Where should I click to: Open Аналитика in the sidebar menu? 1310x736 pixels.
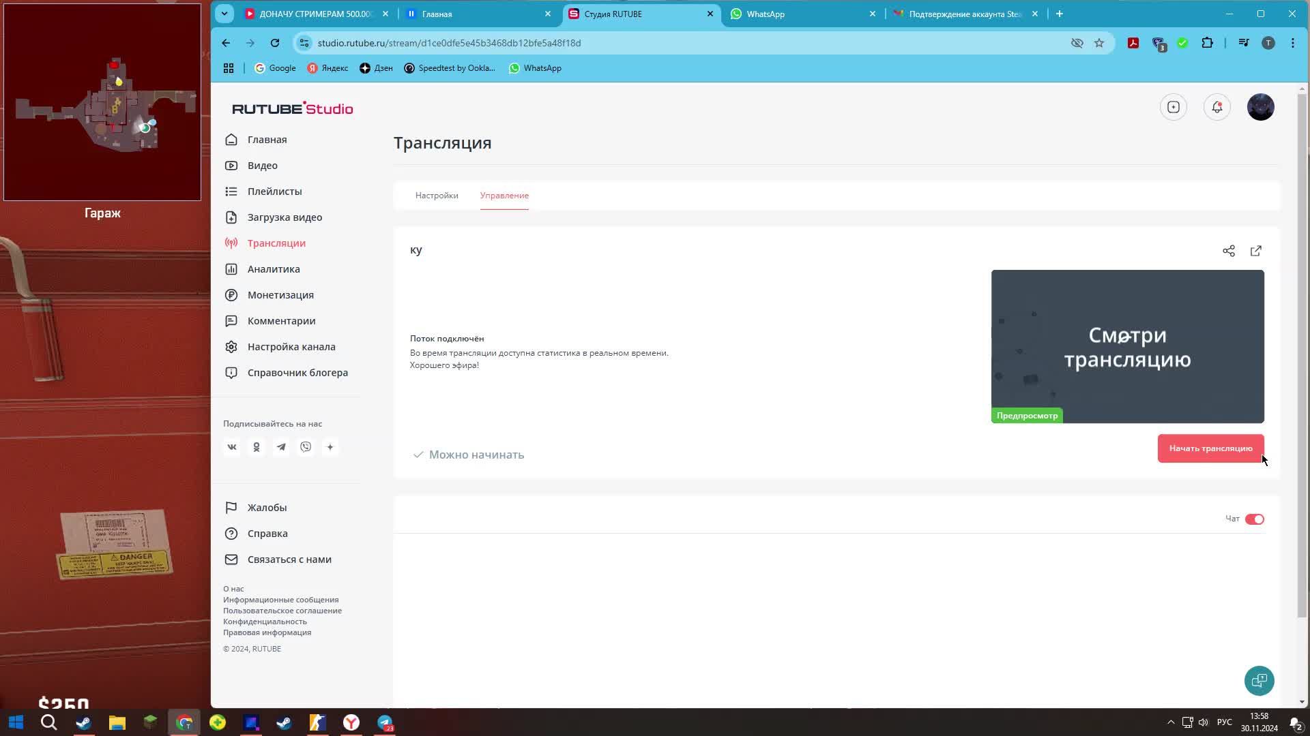tap(273, 269)
